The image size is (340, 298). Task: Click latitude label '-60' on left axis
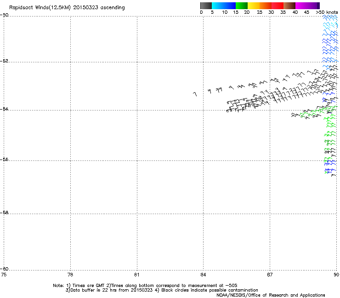pyautogui.click(x=4, y=269)
